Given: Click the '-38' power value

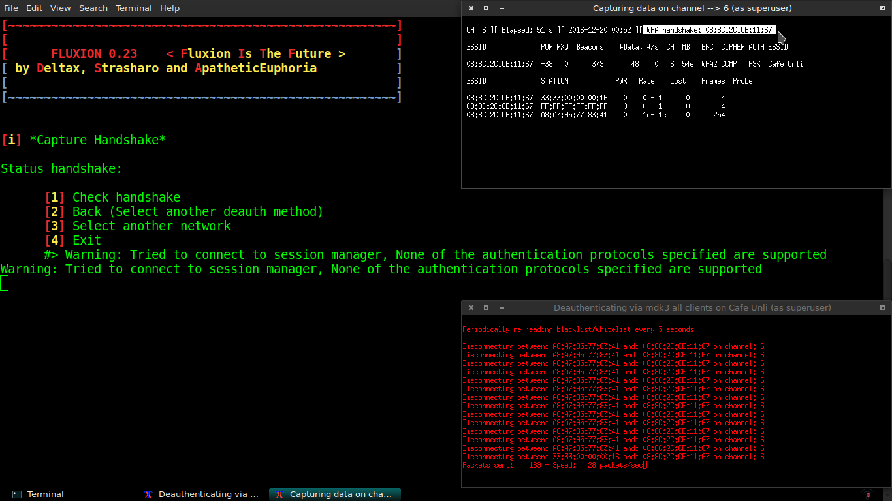Looking at the screenshot, I should click(x=547, y=64).
